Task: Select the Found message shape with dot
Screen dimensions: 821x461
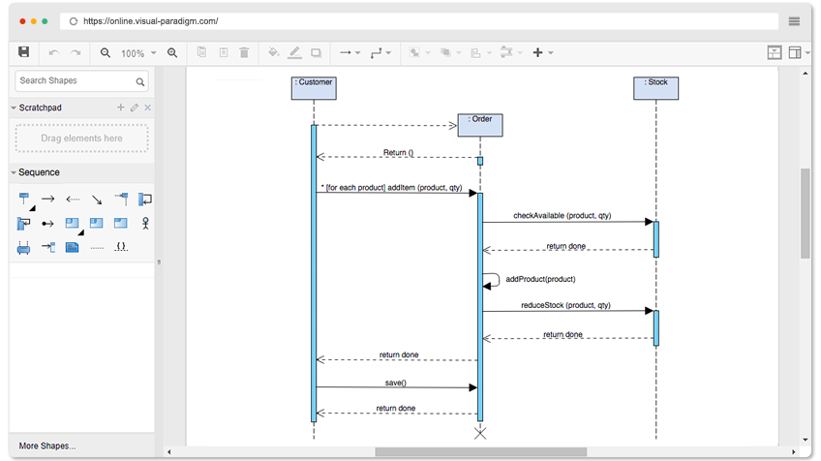Action: [x=47, y=225]
